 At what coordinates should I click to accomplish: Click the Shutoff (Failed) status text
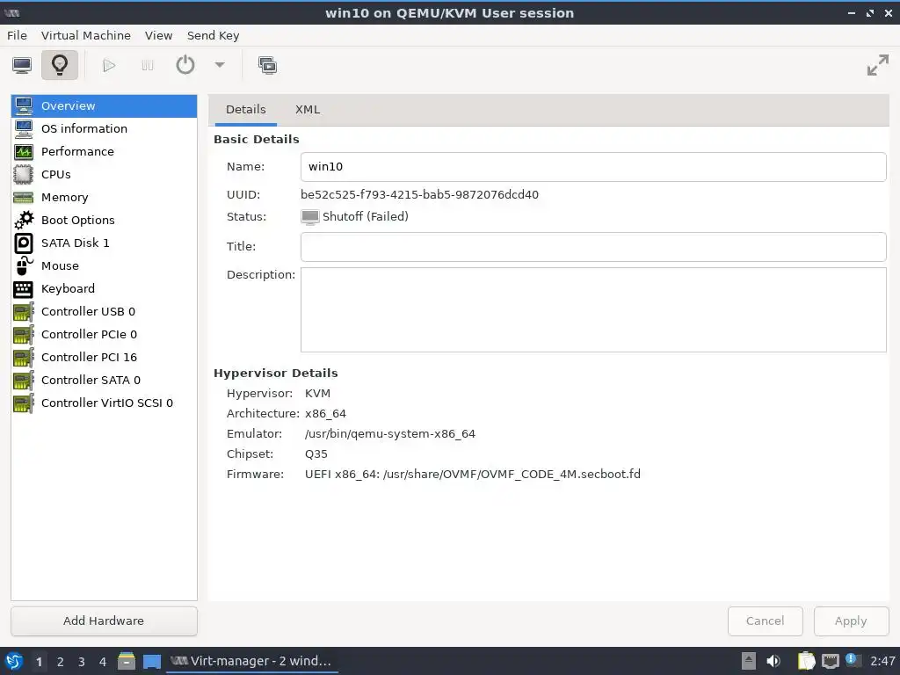tap(366, 216)
